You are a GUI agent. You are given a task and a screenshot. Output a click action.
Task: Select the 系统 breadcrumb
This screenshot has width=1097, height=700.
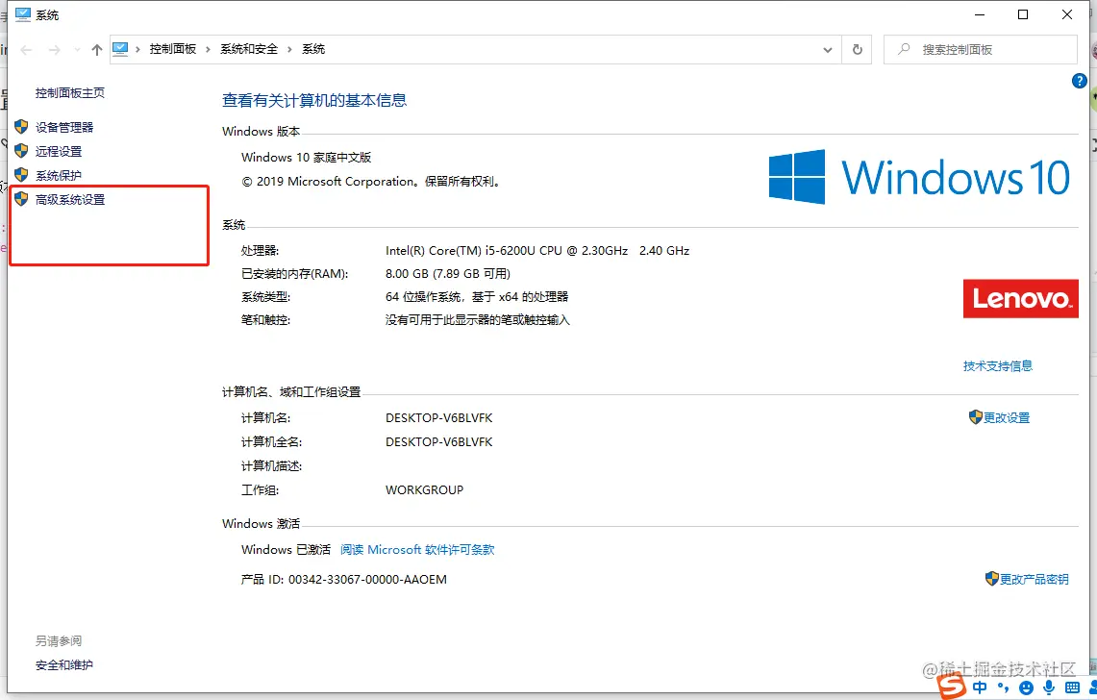click(313, 49)
